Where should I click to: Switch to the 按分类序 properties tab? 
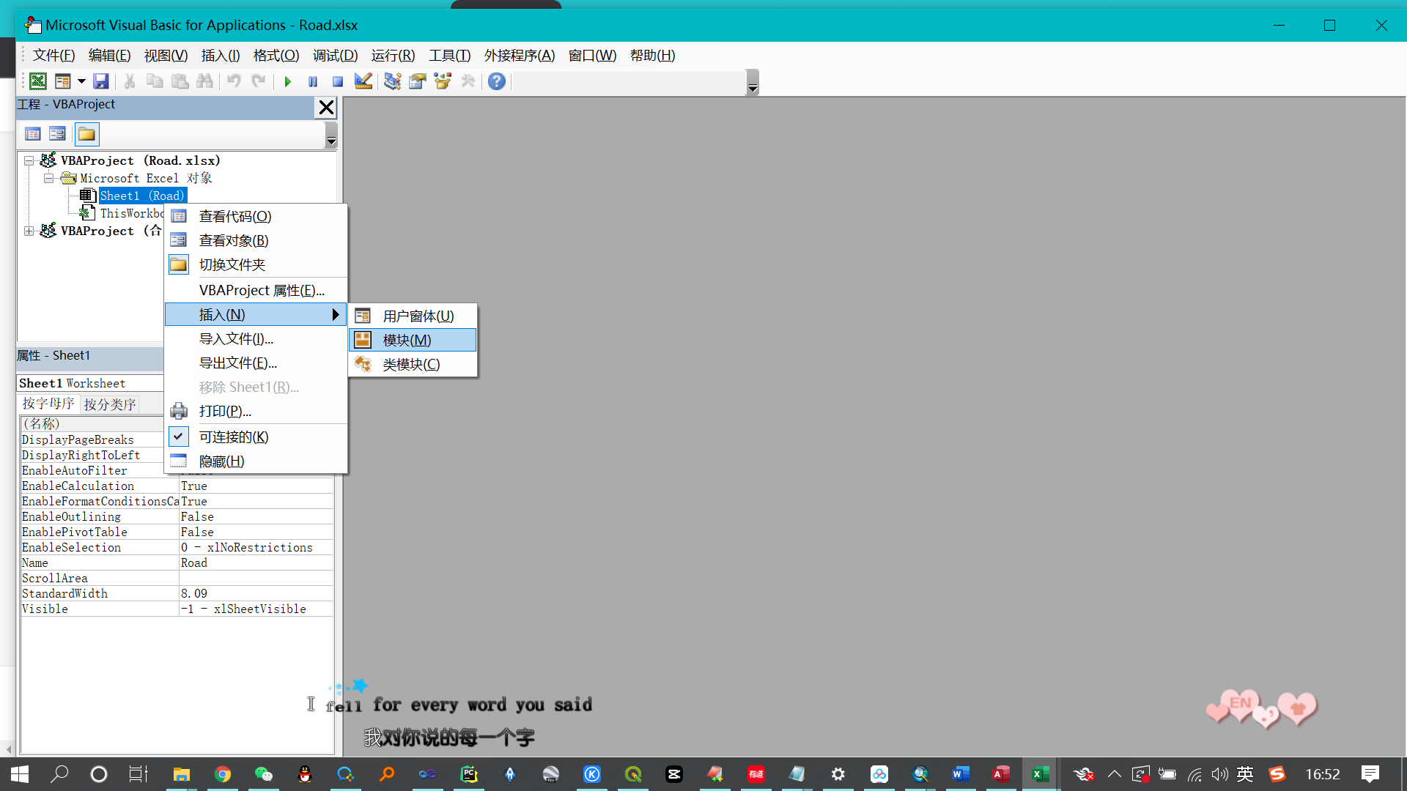[x=110, y=404]
